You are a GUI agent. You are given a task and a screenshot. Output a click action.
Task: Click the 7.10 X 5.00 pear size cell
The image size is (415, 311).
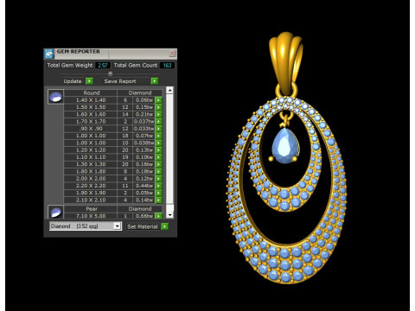(91, 216)
